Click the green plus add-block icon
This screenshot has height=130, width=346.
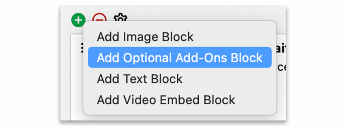pos(78,20)
